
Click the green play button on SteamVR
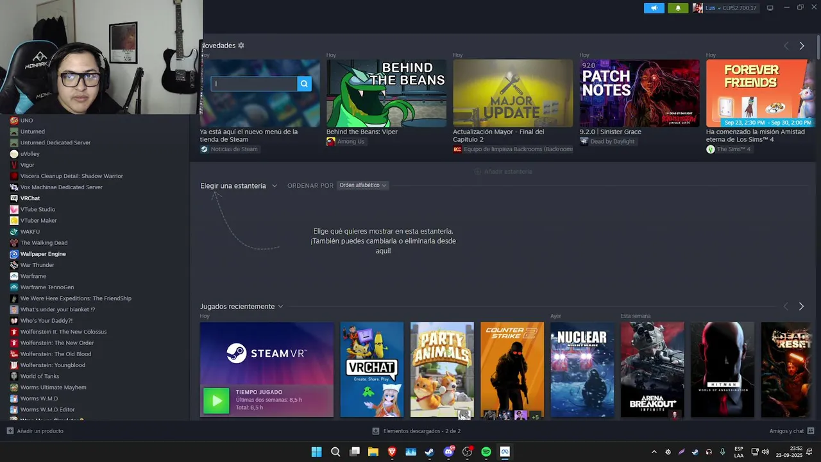[216, 400]
